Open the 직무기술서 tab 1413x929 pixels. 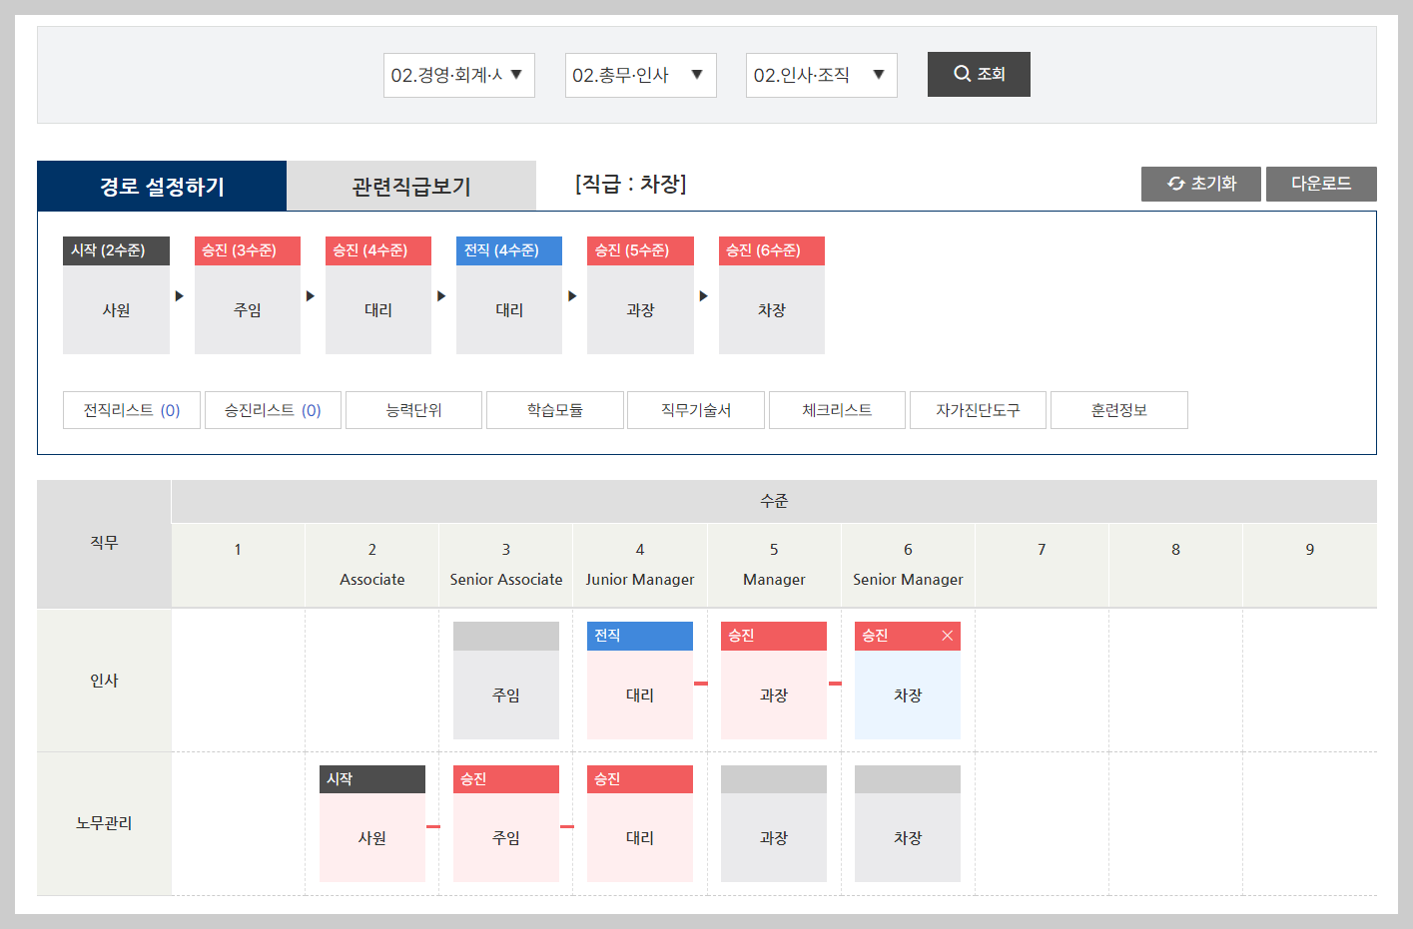coord(696,410)
